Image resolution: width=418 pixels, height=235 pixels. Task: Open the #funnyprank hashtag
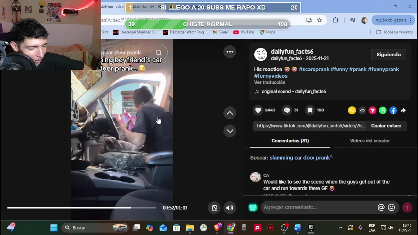click(383, 69)
